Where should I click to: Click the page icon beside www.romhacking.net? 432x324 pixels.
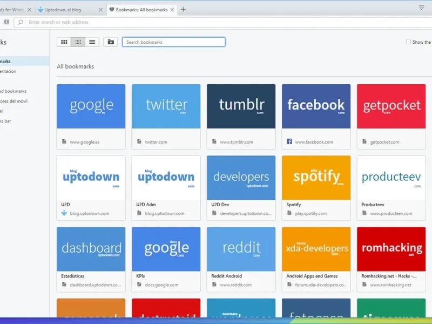364,284
